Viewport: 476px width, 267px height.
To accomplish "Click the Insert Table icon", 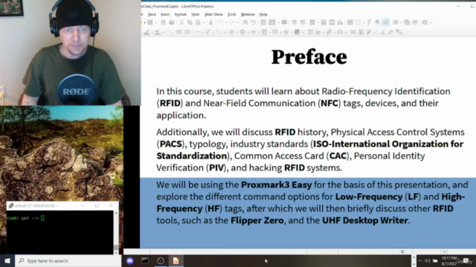I will (312, 22).
